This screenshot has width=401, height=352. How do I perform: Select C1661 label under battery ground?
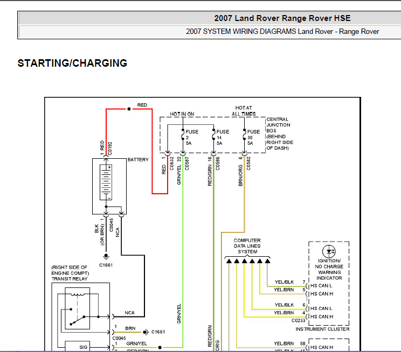coord(106,265)
